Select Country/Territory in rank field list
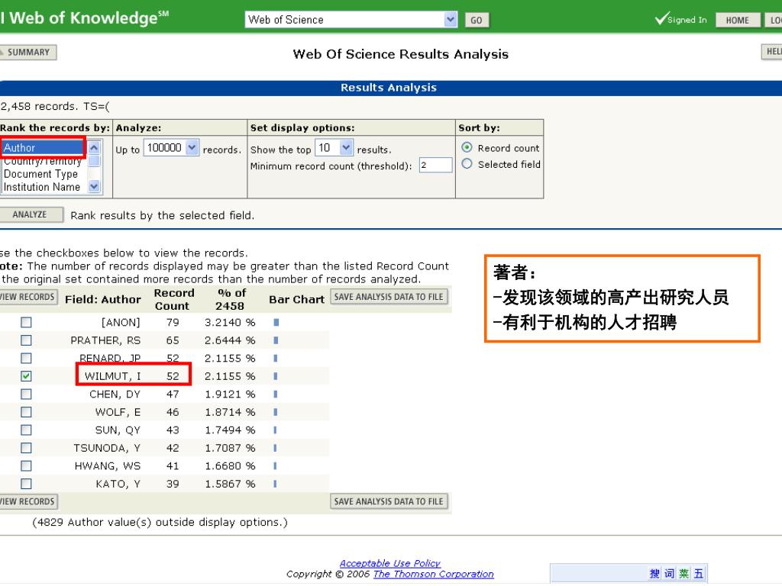 [x=43, y=162]
